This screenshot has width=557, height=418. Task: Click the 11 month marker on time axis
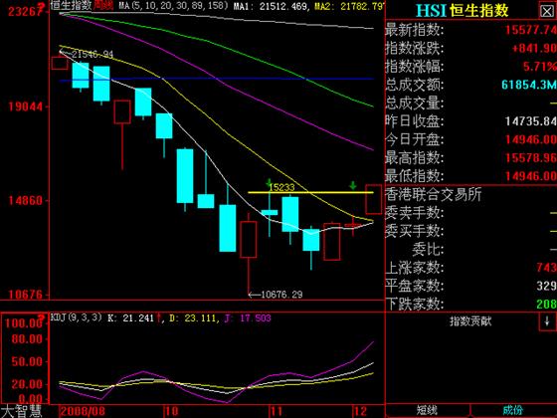click(x=277, y=411)
